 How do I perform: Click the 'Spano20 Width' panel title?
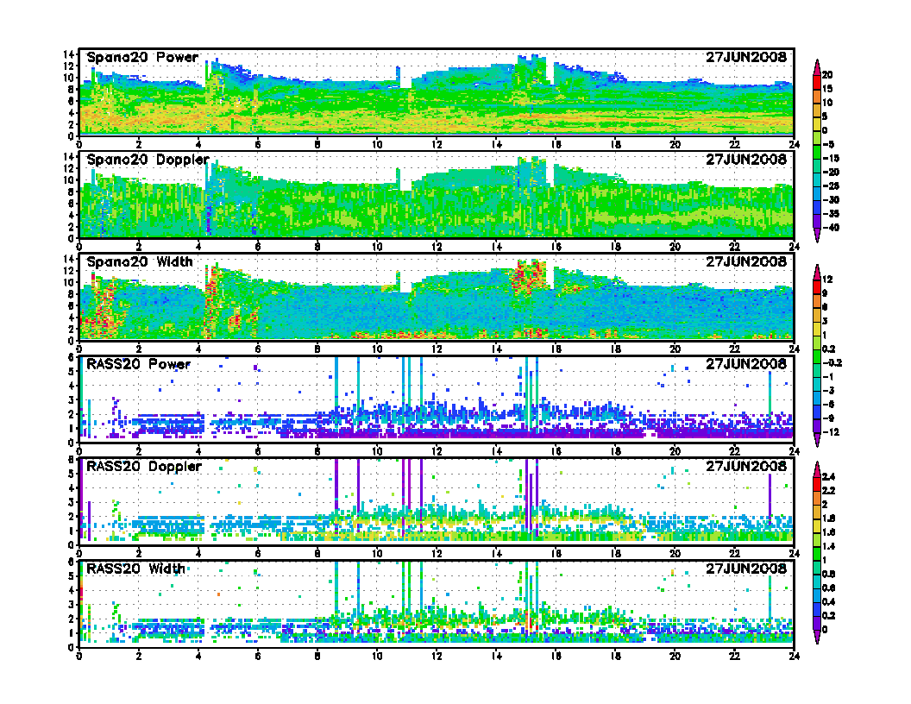pyautogui.click(x=140, y=262)
